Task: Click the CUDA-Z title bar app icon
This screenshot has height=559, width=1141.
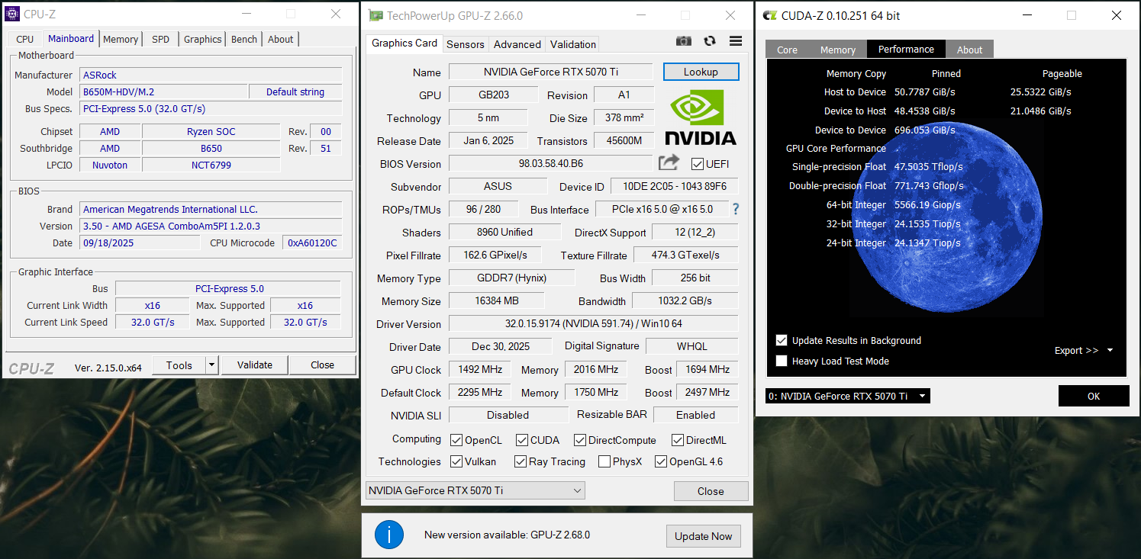Action: click(x=770, y=15)
